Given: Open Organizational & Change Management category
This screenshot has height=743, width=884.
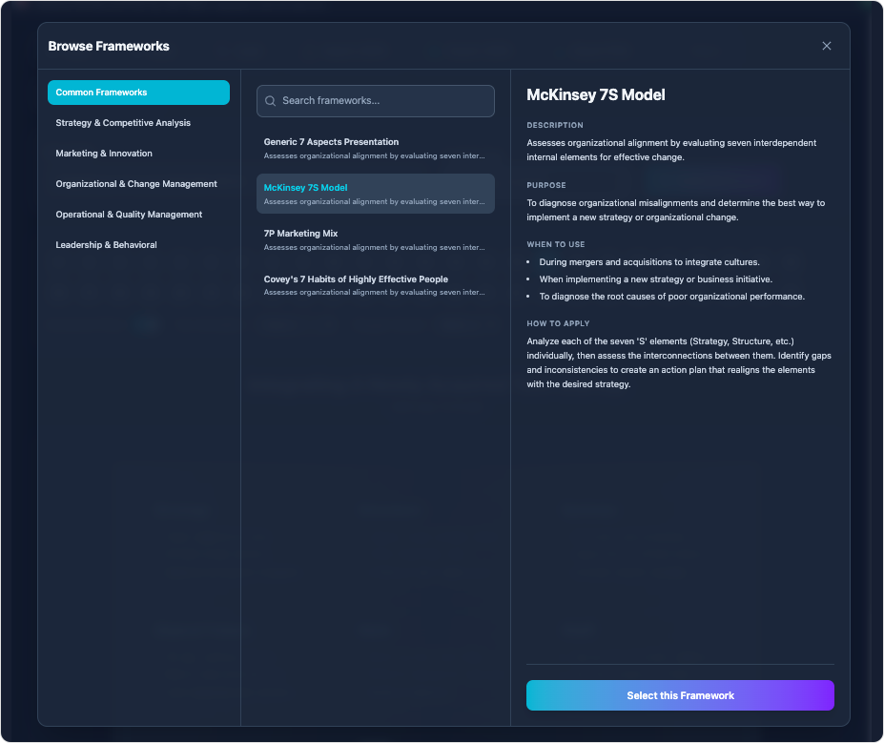Looking at the screenshot, I should 138,184.
